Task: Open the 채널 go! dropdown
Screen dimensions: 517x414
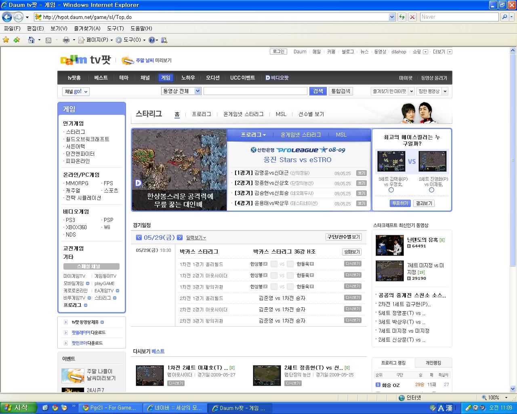Action: coord(76,91)
